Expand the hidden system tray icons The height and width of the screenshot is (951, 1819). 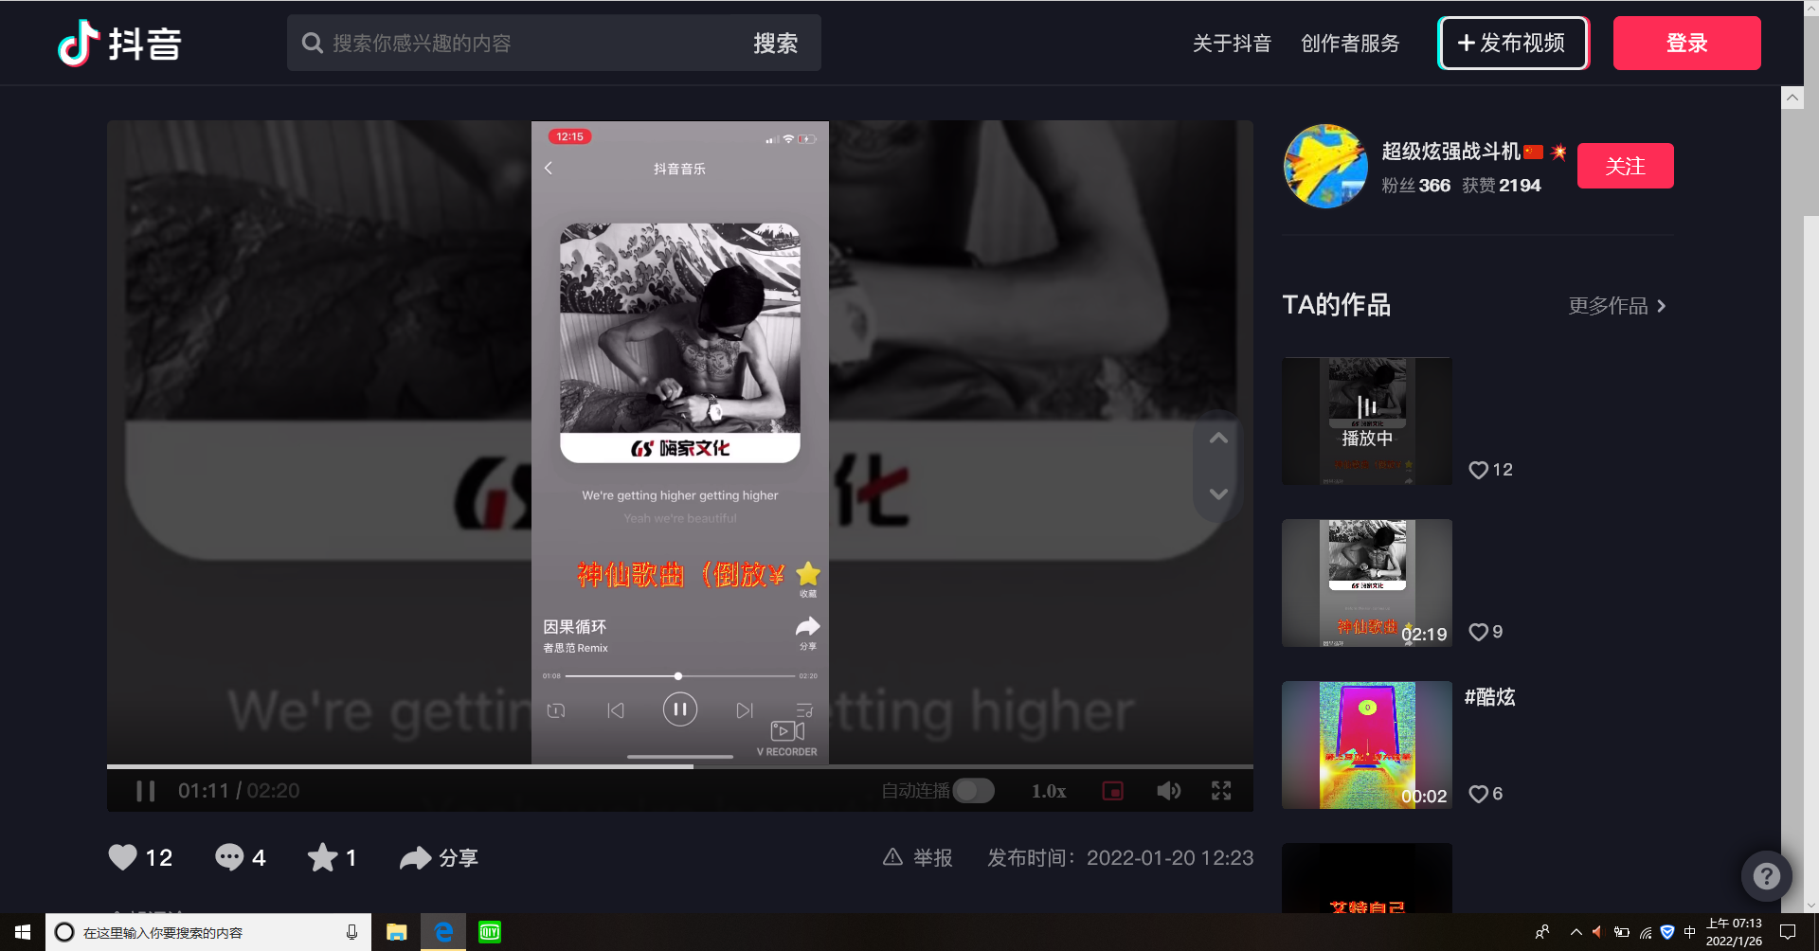click(1576, 932)
